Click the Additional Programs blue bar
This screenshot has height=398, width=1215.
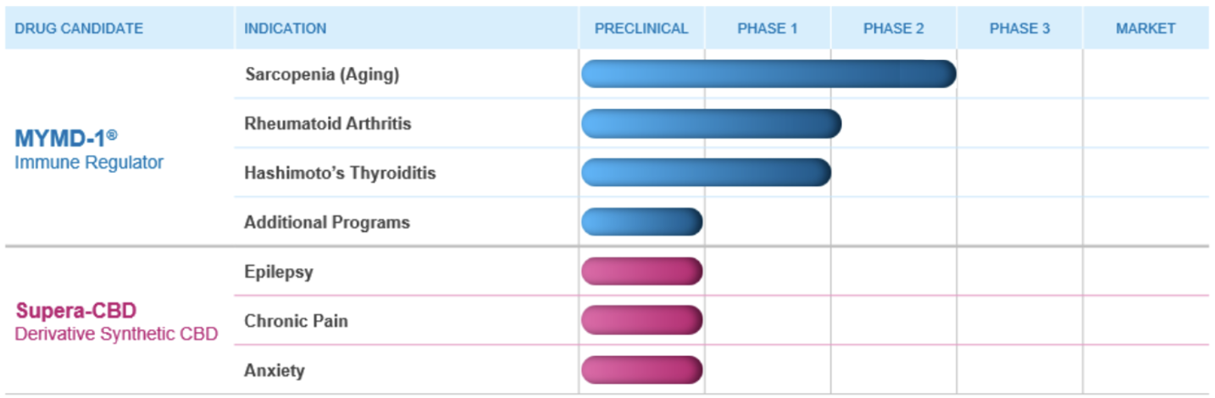[641, 222]
